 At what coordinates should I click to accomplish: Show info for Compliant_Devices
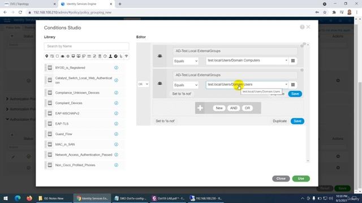(x=116, y=103)
